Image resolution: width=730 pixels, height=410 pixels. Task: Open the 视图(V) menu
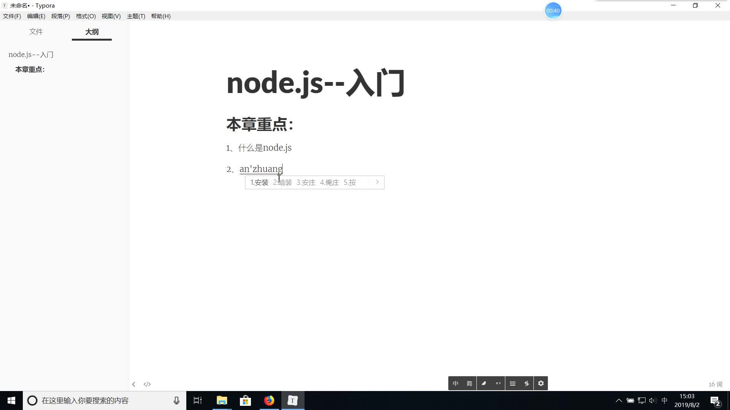pyautogui.click(x=111, y=17)
